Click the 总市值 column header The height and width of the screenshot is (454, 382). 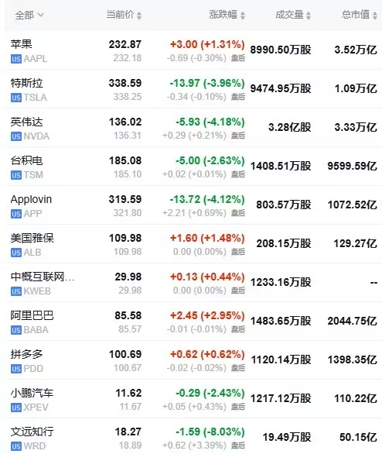coord(356,15)
